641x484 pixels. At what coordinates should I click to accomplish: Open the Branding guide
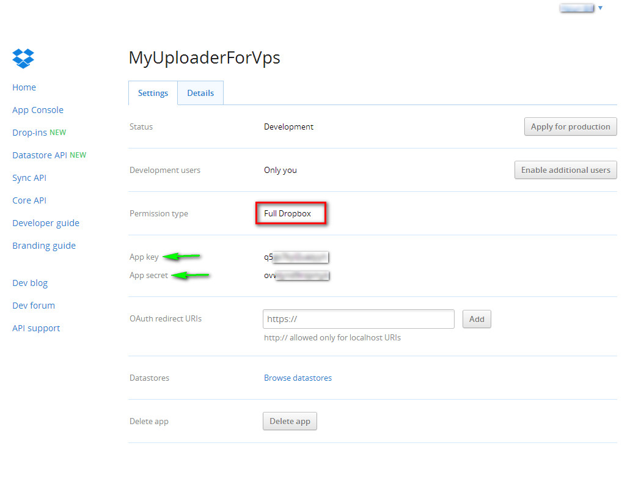point(44,246)
